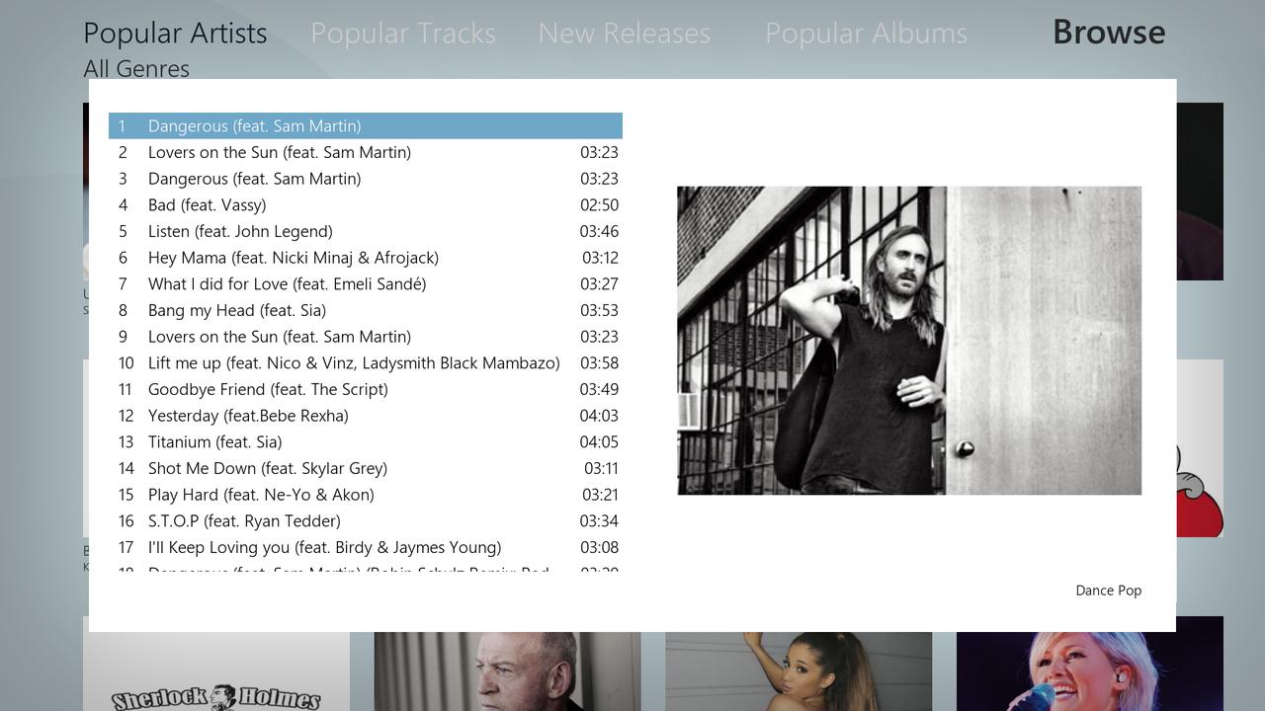Open the older man portrait tile
The width and height of the screenshot is (1265, 711).
(507, 671)
